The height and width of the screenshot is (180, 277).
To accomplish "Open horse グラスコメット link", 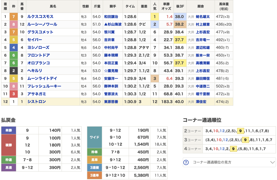I will coord(40,32).
